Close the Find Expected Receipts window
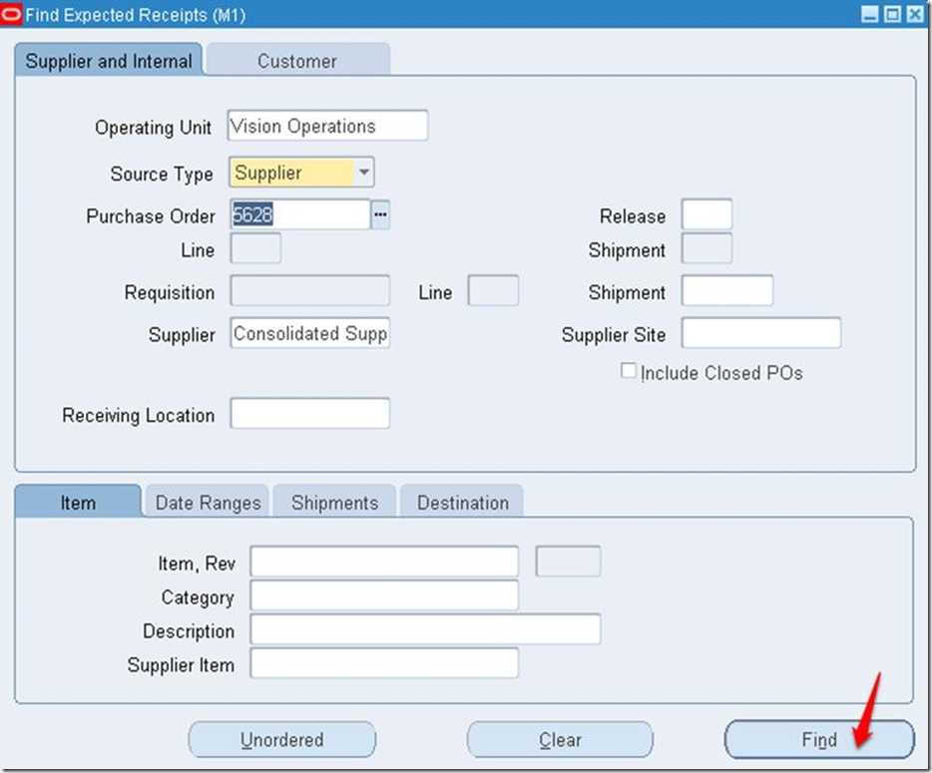Screen dimensions: 932x773 (915, 14)
